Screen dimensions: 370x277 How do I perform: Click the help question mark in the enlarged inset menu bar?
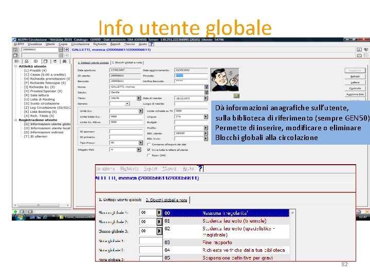click(x=200, y=168)
